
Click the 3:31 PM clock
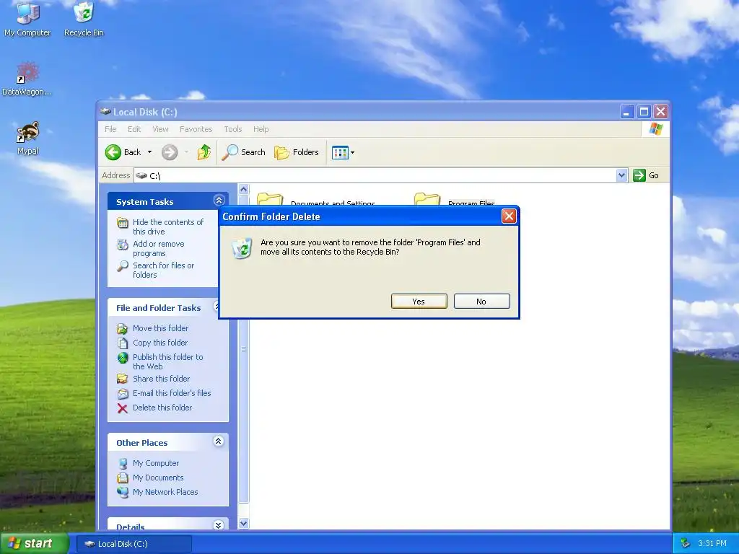pyautogui.click(x=712, y=543)
